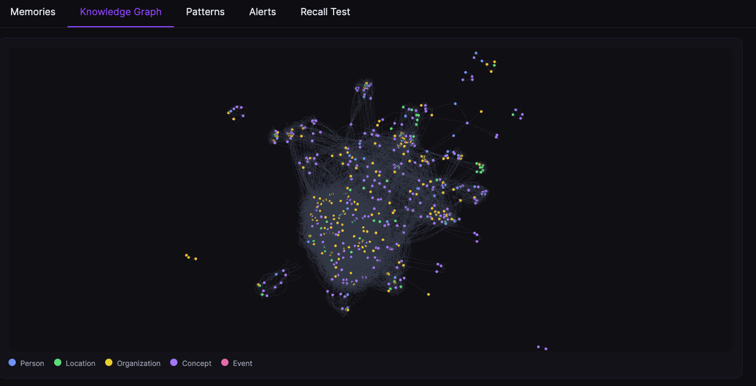
Task: Open the Alerts tab
Action: (263, 12)
